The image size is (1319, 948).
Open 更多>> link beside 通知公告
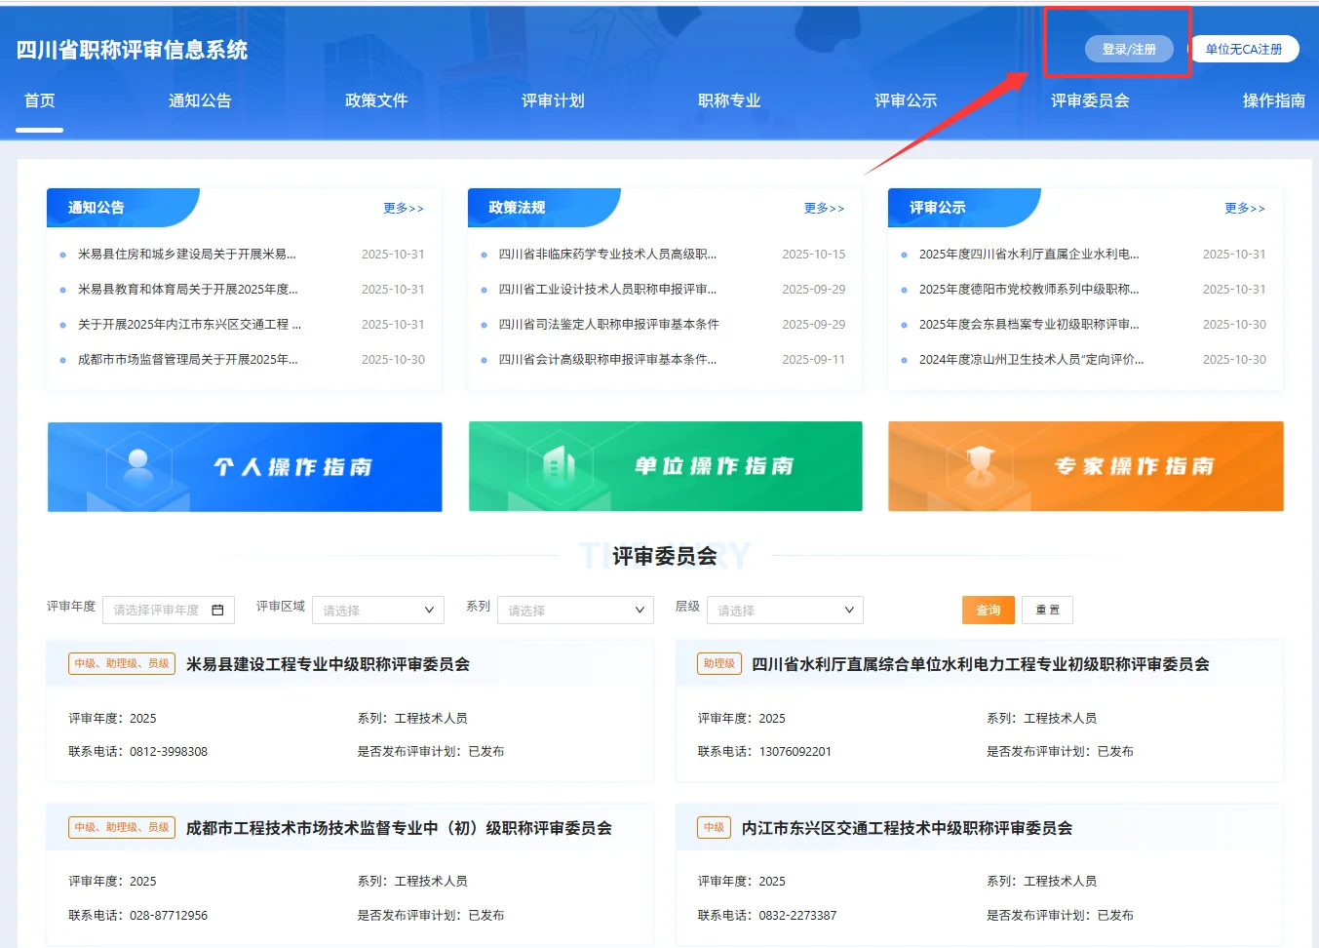coord(403,207)
